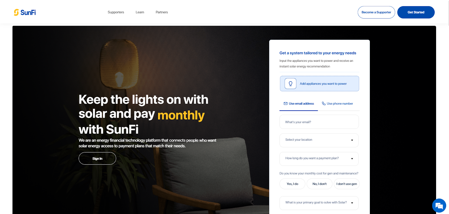Go to the Partners navigation link
The image size is (449, 214).
tap(162, 12)
